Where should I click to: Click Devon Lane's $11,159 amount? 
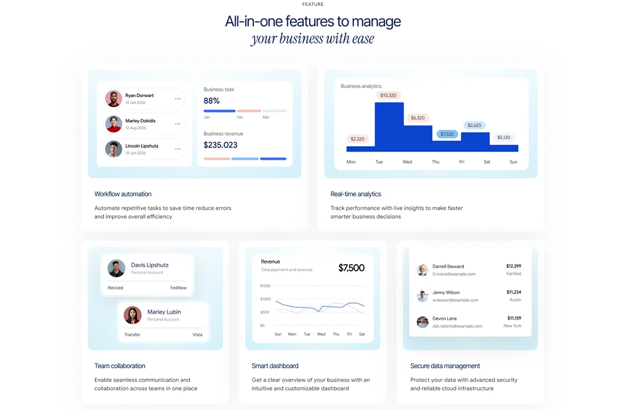click(x=514, y=319)
